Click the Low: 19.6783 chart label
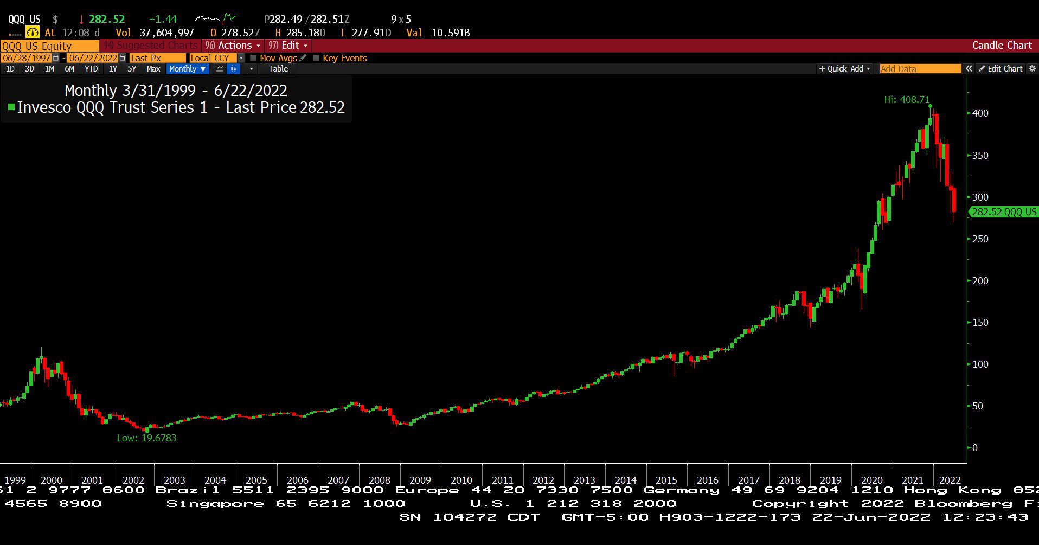The image size is (1039, 545). 146,438
